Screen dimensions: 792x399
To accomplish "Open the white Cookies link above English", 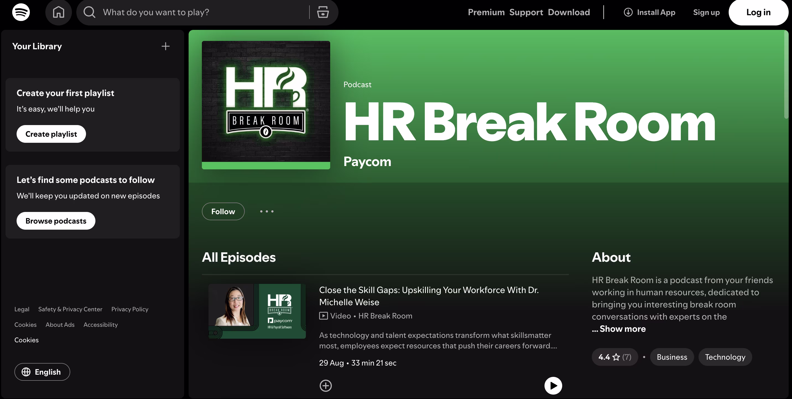I will 27,340.
